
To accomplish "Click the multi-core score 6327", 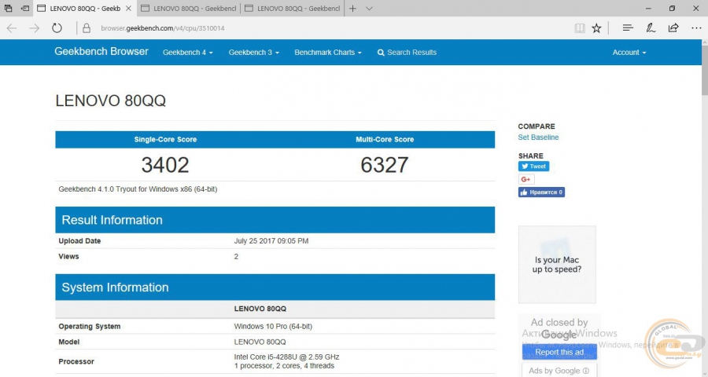I will tap(384, 165).
